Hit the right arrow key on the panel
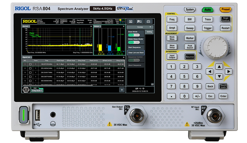This screenshot has width=247, height=143. point(229,71)
